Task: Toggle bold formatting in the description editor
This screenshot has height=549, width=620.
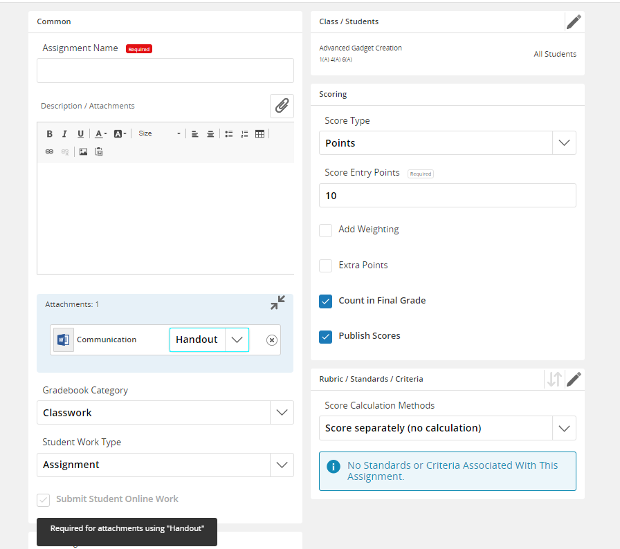Action: click(49, 133)
